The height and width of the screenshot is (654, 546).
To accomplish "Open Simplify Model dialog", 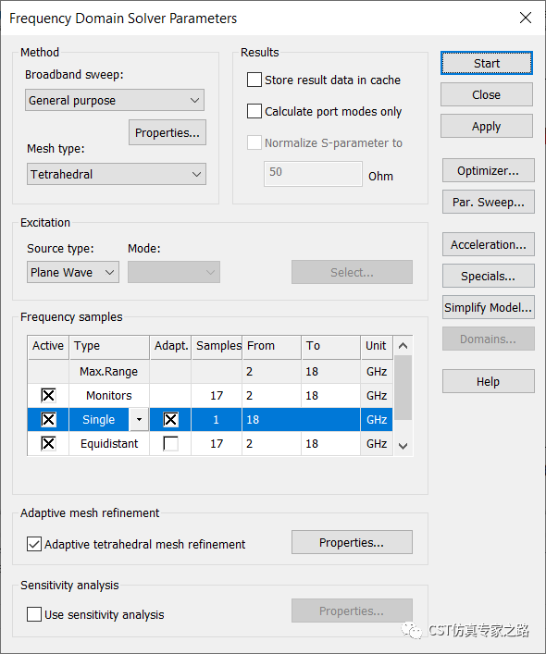I will (488, 308).
